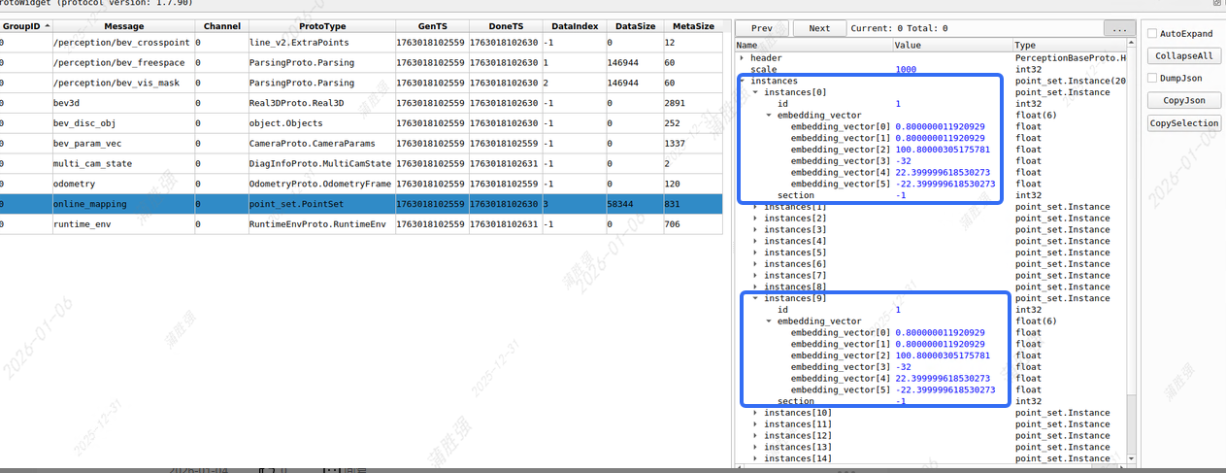Collapse the instances[0] tree node
The height and width of the screenshot is (473, 1226).
[756, 92]
